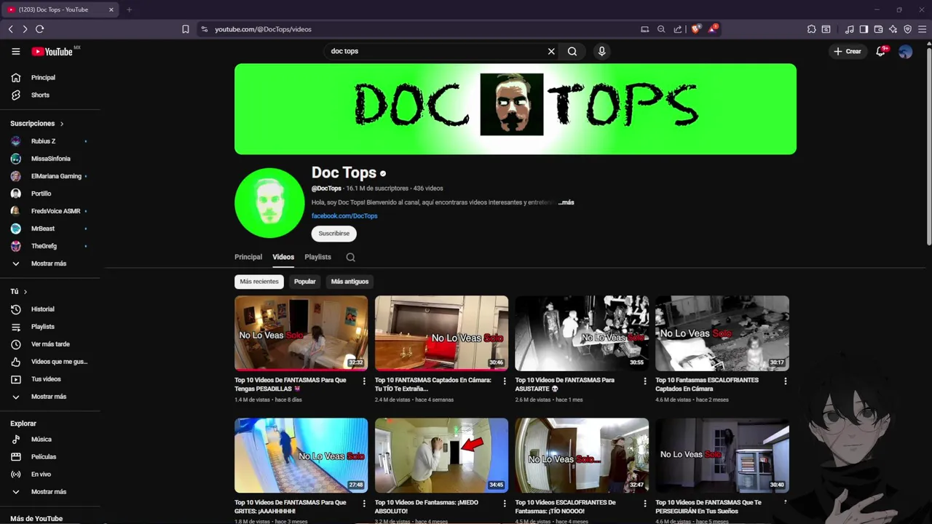Click the Crear button

(x=848, y=52)
